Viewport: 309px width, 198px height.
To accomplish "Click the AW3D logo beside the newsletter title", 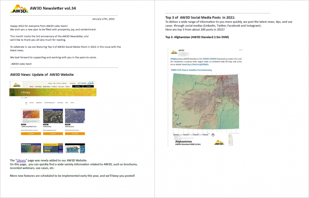I will point(19,9).
